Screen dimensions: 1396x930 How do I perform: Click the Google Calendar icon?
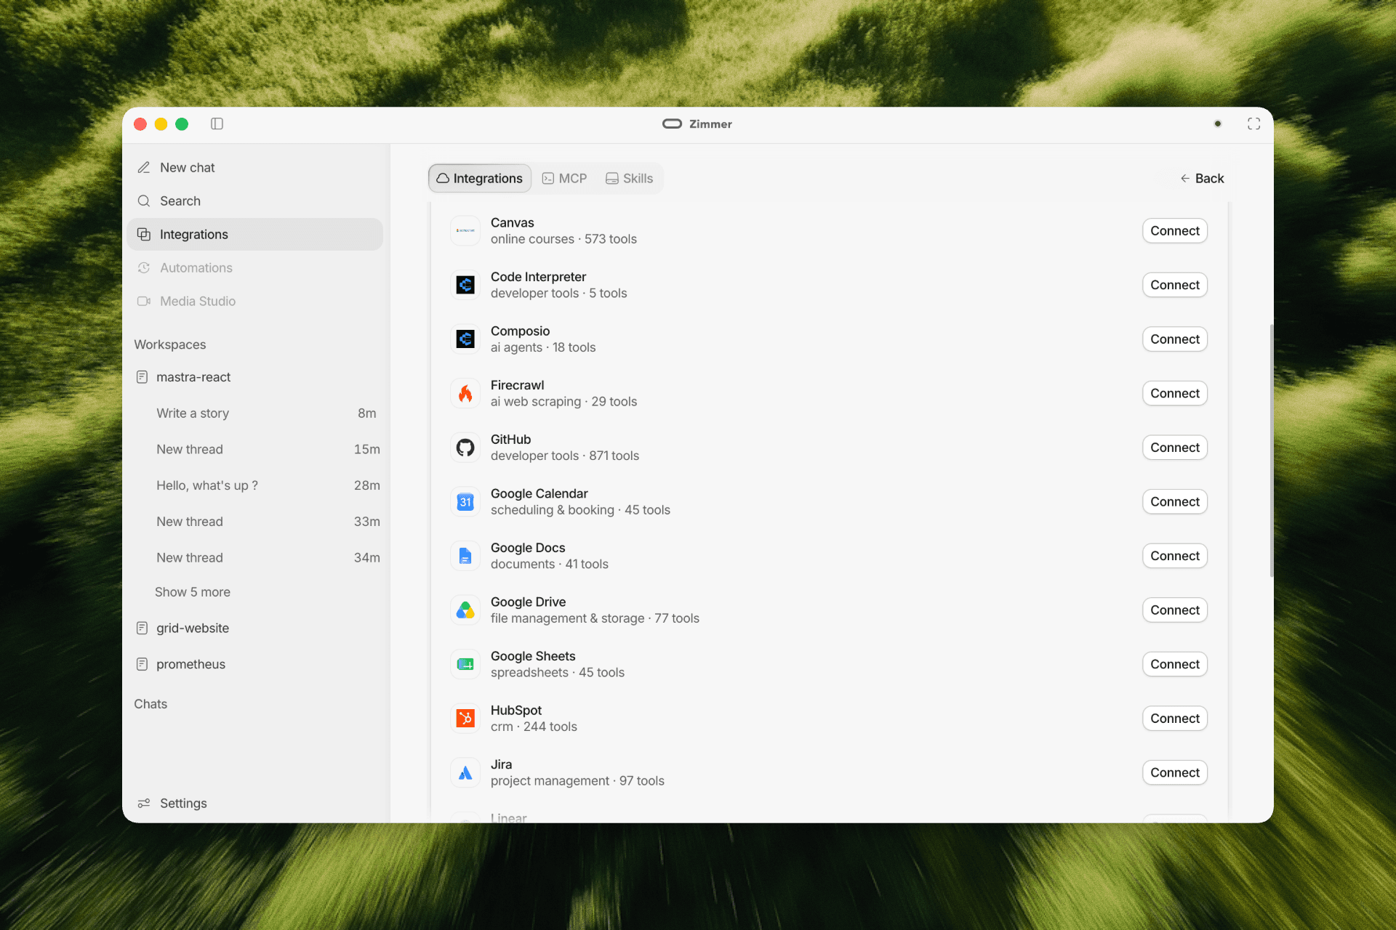coord(465,501)
